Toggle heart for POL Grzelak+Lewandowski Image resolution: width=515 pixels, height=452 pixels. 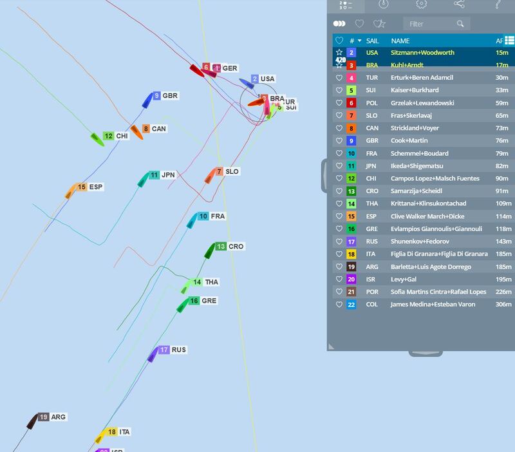pyautogui.click(x=339, y=103)
